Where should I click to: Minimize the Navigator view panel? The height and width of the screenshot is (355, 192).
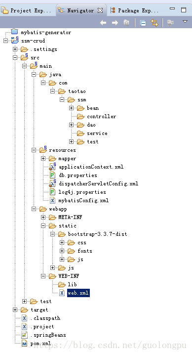(x=172, y=8)
